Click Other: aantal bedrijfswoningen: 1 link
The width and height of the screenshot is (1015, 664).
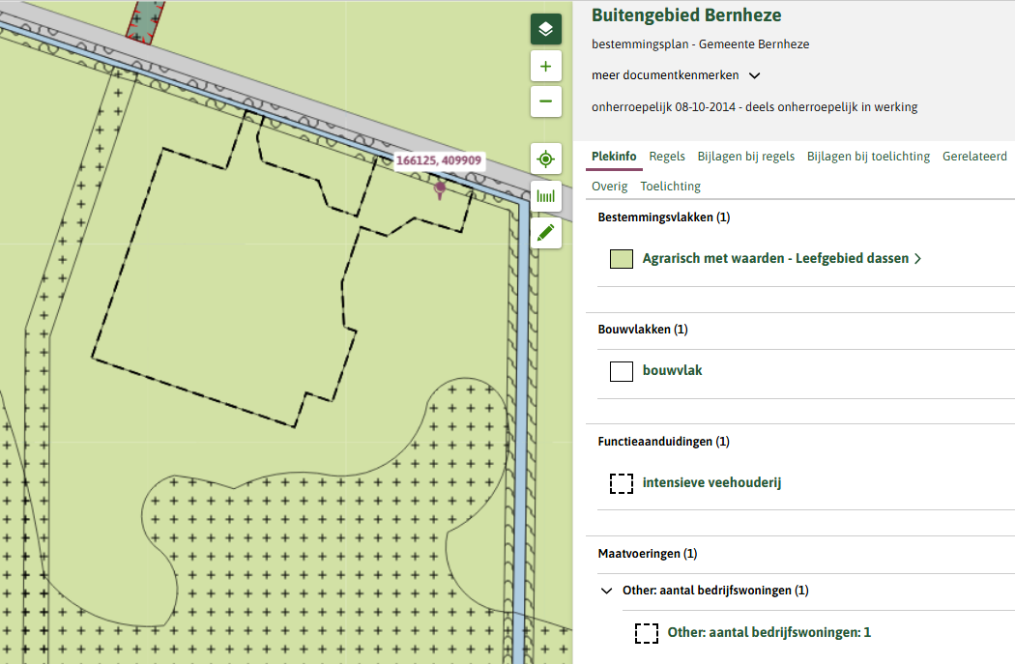tap(769, 632)
